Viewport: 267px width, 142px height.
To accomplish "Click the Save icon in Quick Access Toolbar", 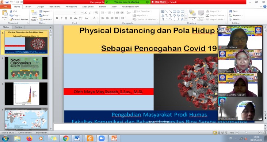I will [7, 2].
